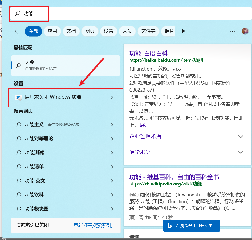The width and height of the screenshot is (252, 240).
Task: Click 重新打开搜索索引 link
Action: pyautogui.click(x=93, y=225)
